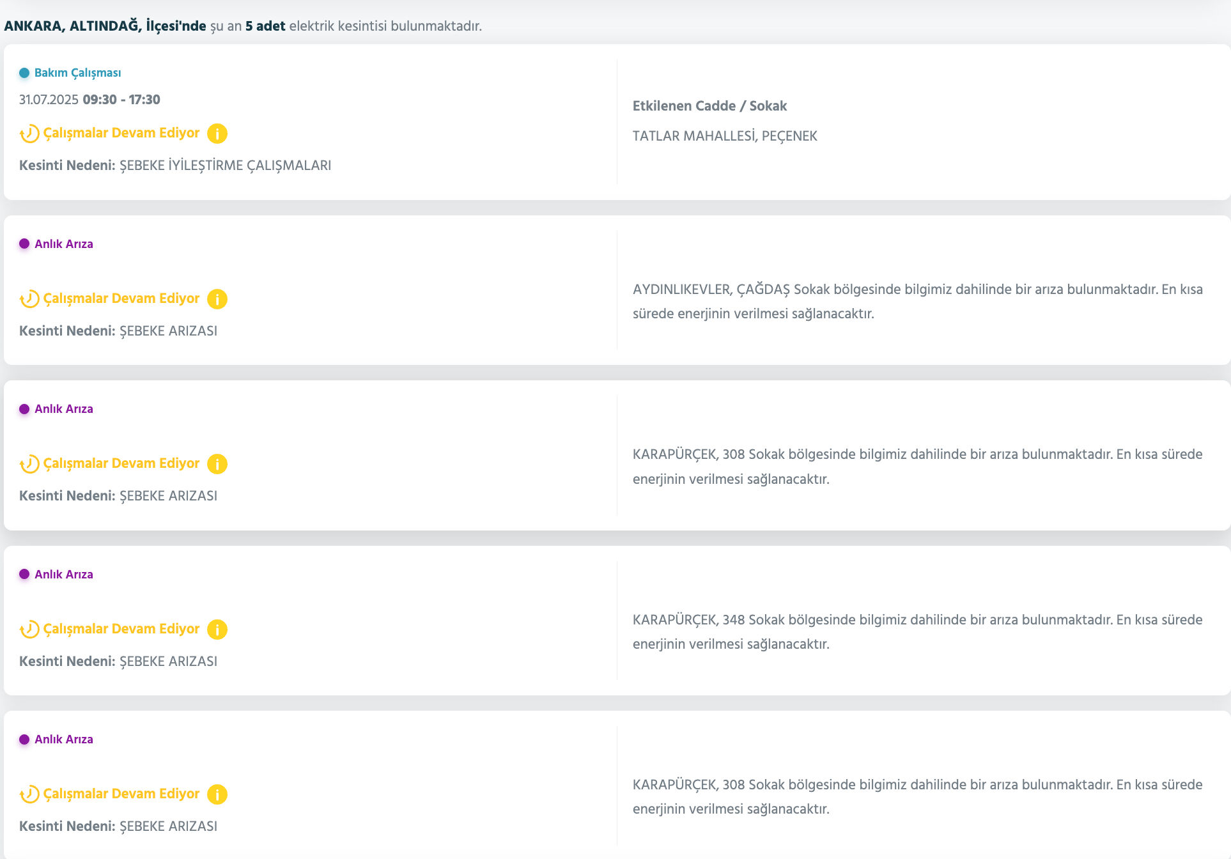The height and width of the screenshot is (859, 1231).
Task: Click Anlık Arıza label in AYDINLIKEVLER card
Action: pyautogui.click(x=63, y=244)
